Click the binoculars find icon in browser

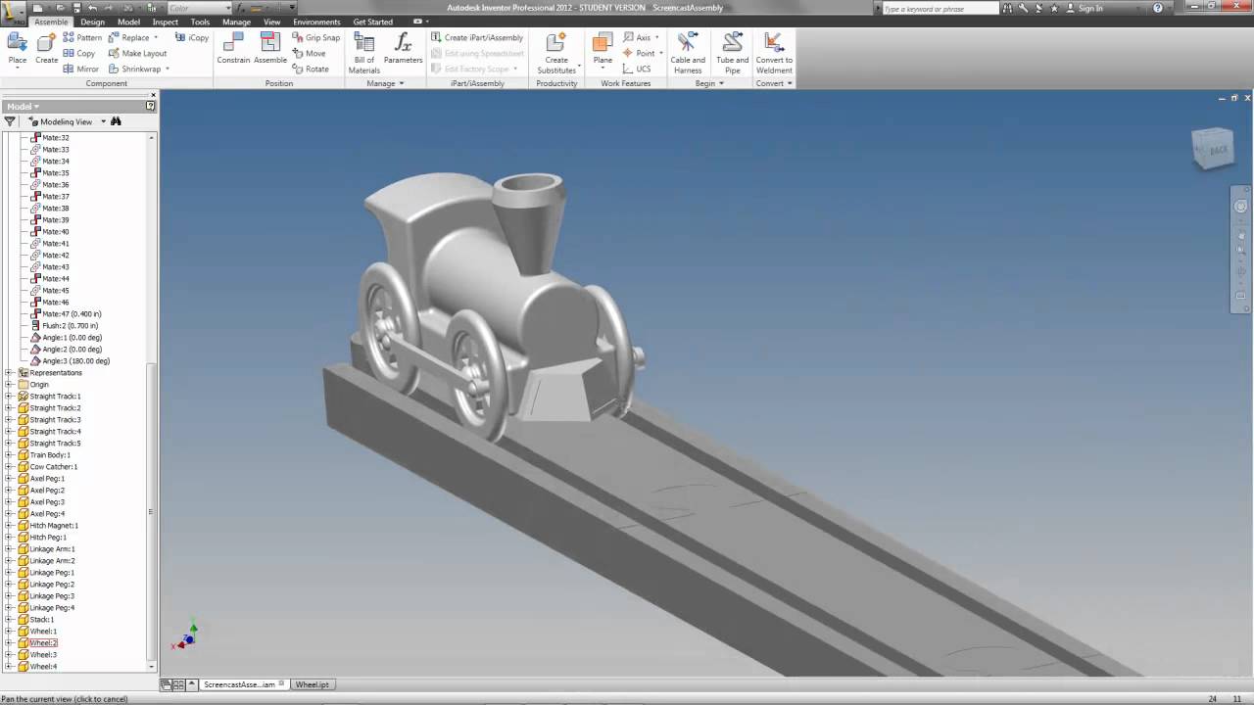pos(116,121)
